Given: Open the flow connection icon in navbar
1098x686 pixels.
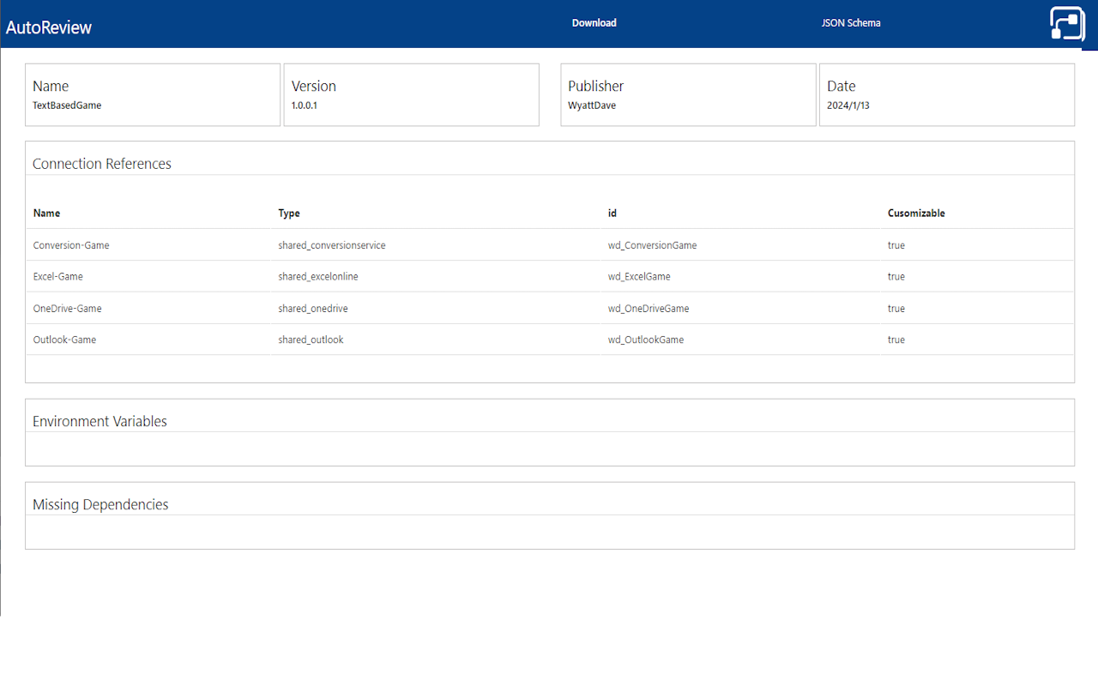Looking at the screenshot, I should tap(1066, 25).
